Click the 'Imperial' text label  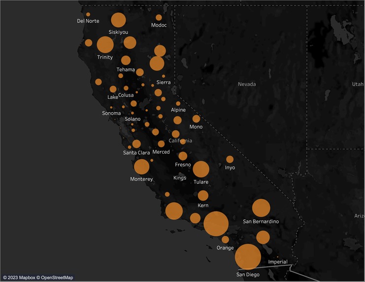point(278,262)
